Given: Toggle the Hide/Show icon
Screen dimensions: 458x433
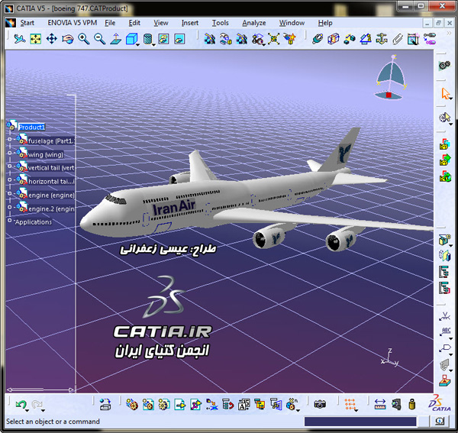Looking at the screenshot, I should [x=163, y=39].
